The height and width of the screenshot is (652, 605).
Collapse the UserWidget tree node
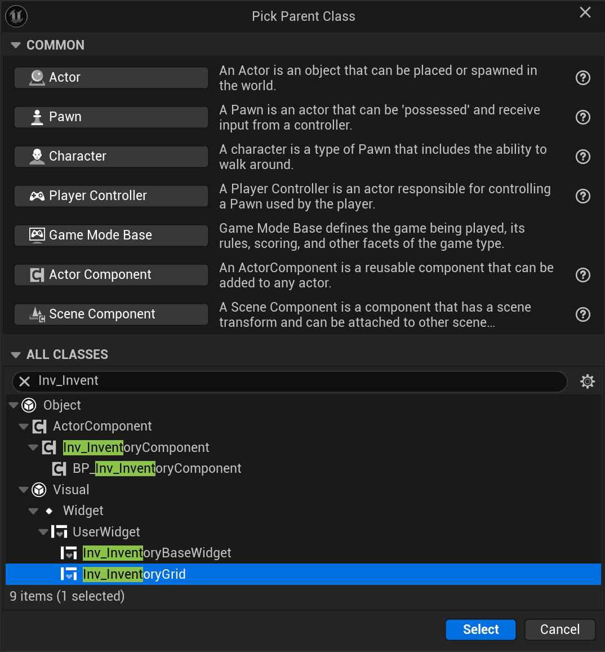pos(43,532)
